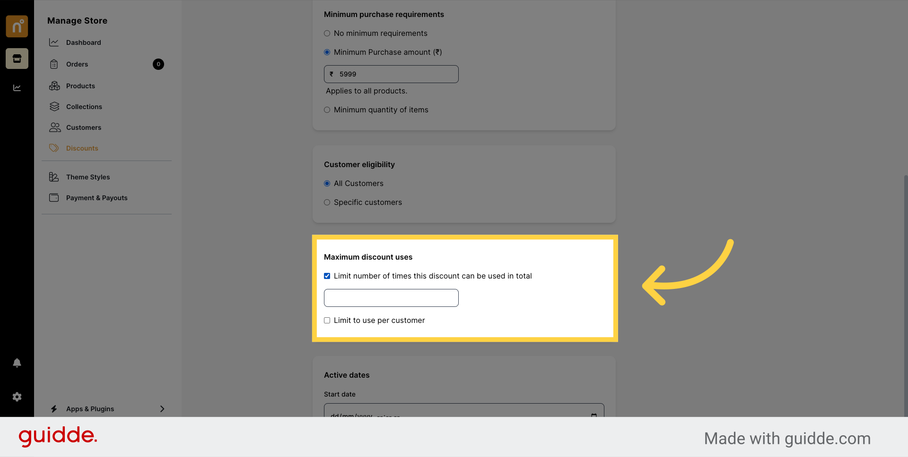Select Specific customers radio button
Screen dimensions: 908x457
click(x=327, y=203)
